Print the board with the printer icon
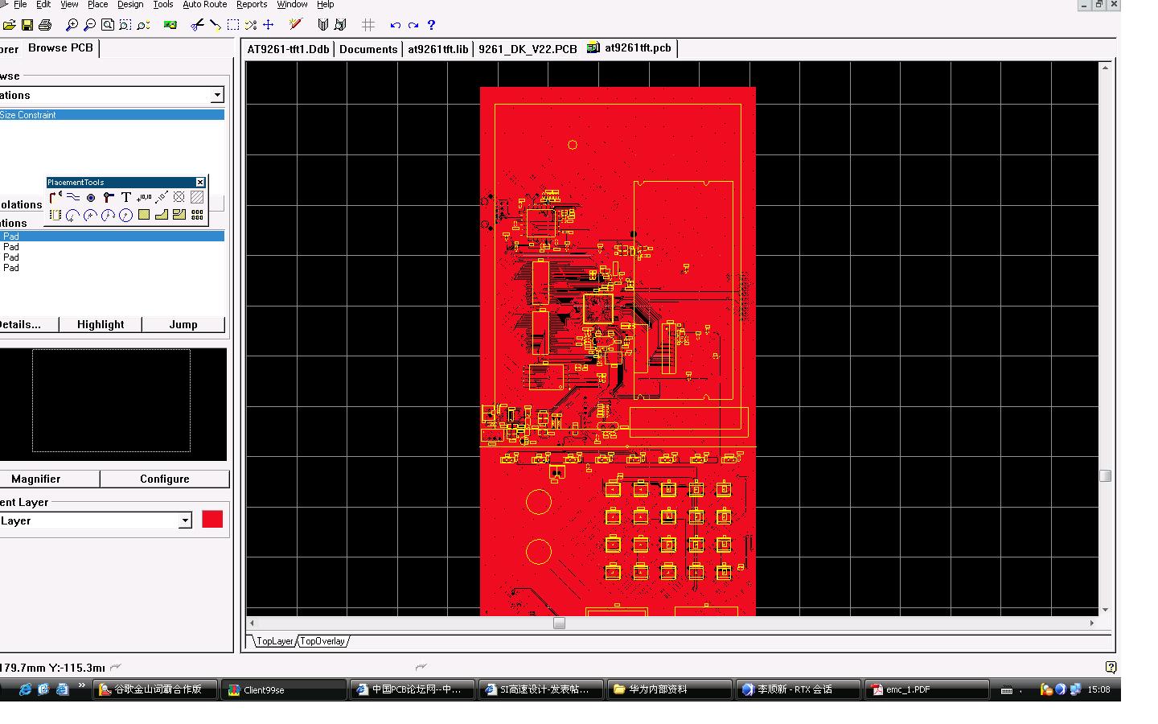Viewport: 1158px width, 724px height. (x=45, y=25)
